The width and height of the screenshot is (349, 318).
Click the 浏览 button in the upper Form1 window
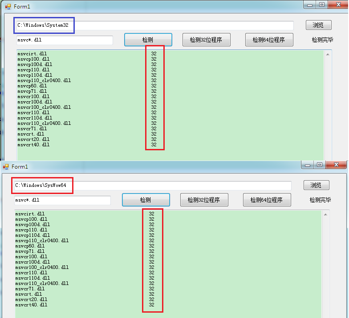(x=319, y=25)
